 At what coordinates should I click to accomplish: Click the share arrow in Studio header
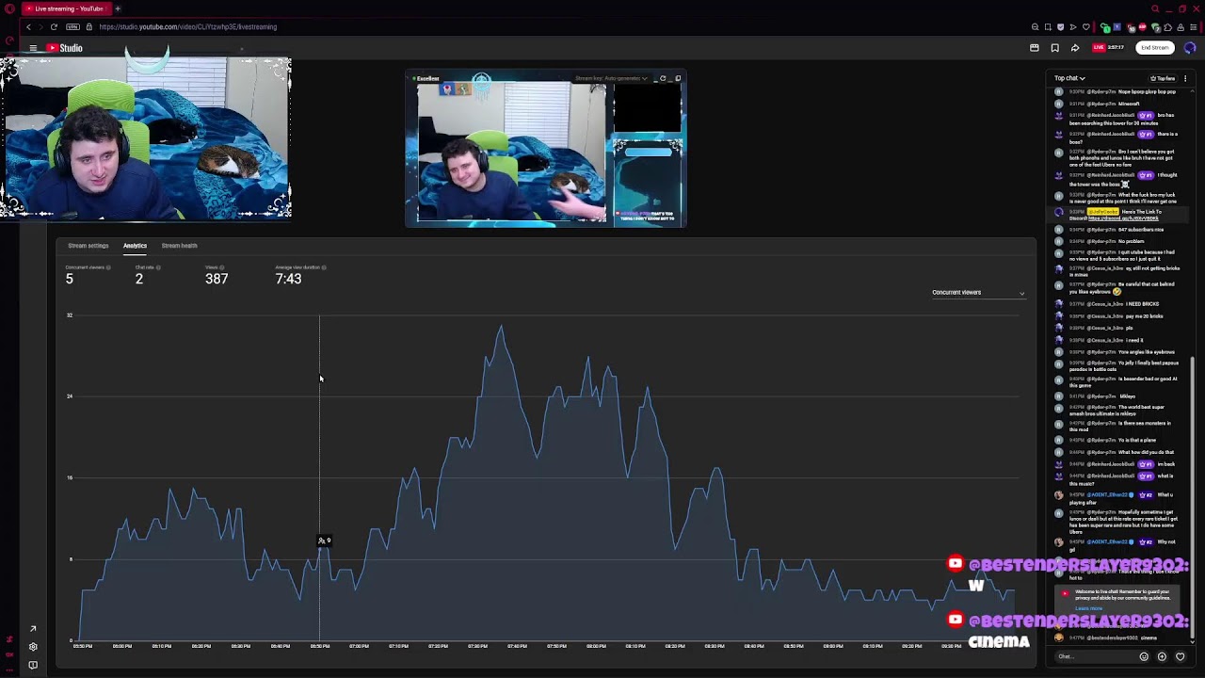coord(1075,48)
